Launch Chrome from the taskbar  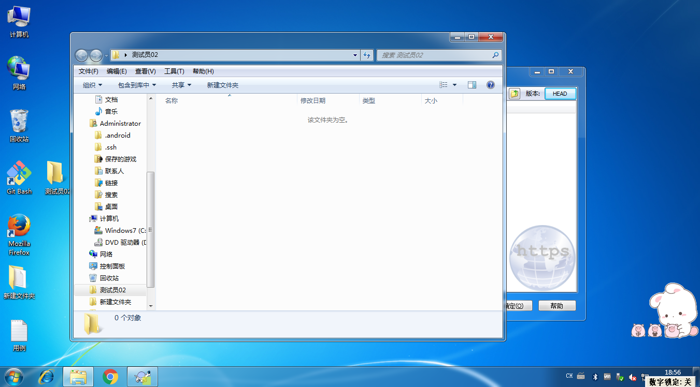click(x=110, y=377)
